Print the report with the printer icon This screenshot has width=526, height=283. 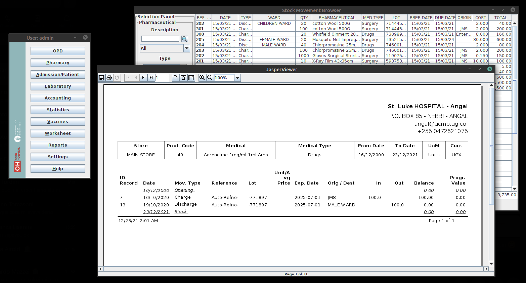(109, 78)
